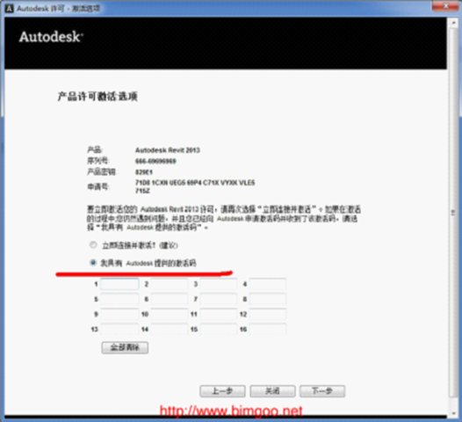
Task: Click activation code field 3
Action: [219, 284]
